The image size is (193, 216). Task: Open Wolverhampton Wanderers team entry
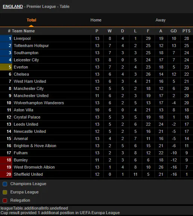pyautogui.click(x=39, y=103)
